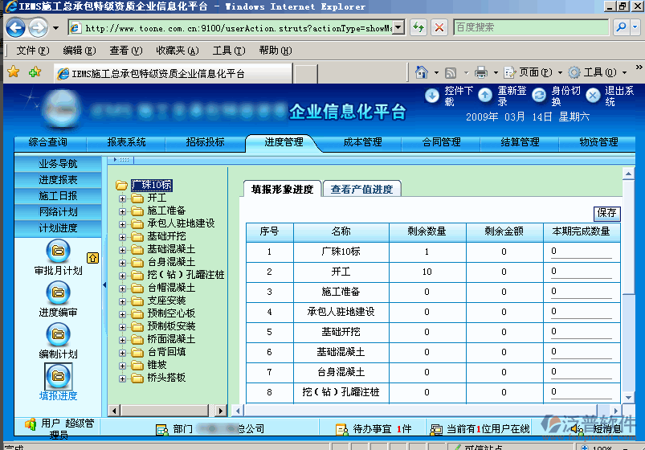Open browser Home icon in toolbar
The width and height of the screenshot is (645, 450).
pos(422,72)
